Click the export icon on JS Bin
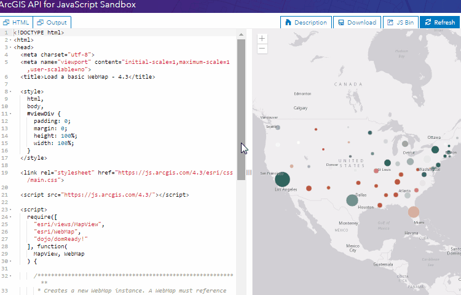 tap(390, 22)
